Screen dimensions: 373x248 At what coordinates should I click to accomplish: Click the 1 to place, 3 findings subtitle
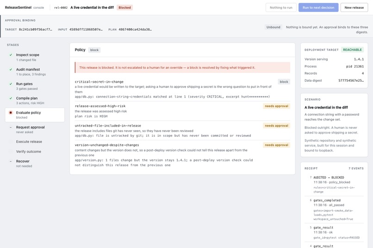[x=31, y=74]
